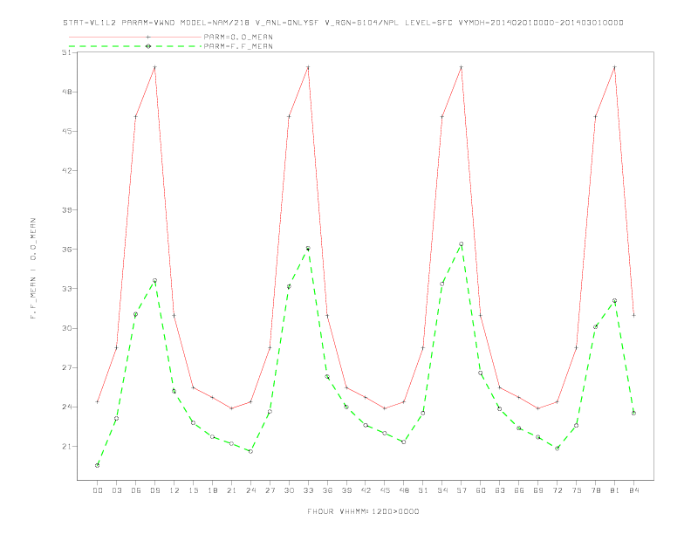
Task: Select y-axis tick label 42
Action: tap(66, 170)
